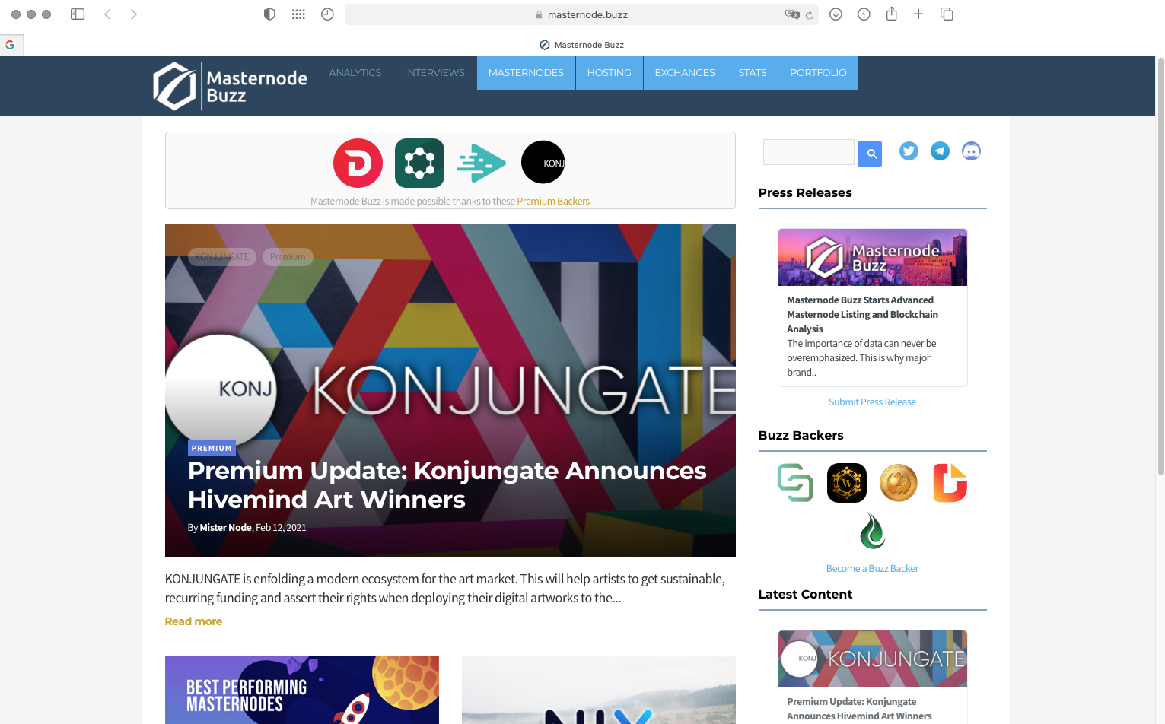Click the blue search magnifier button
The image size is (1165, 724).
pyautogui.click(x=870, y=154)
